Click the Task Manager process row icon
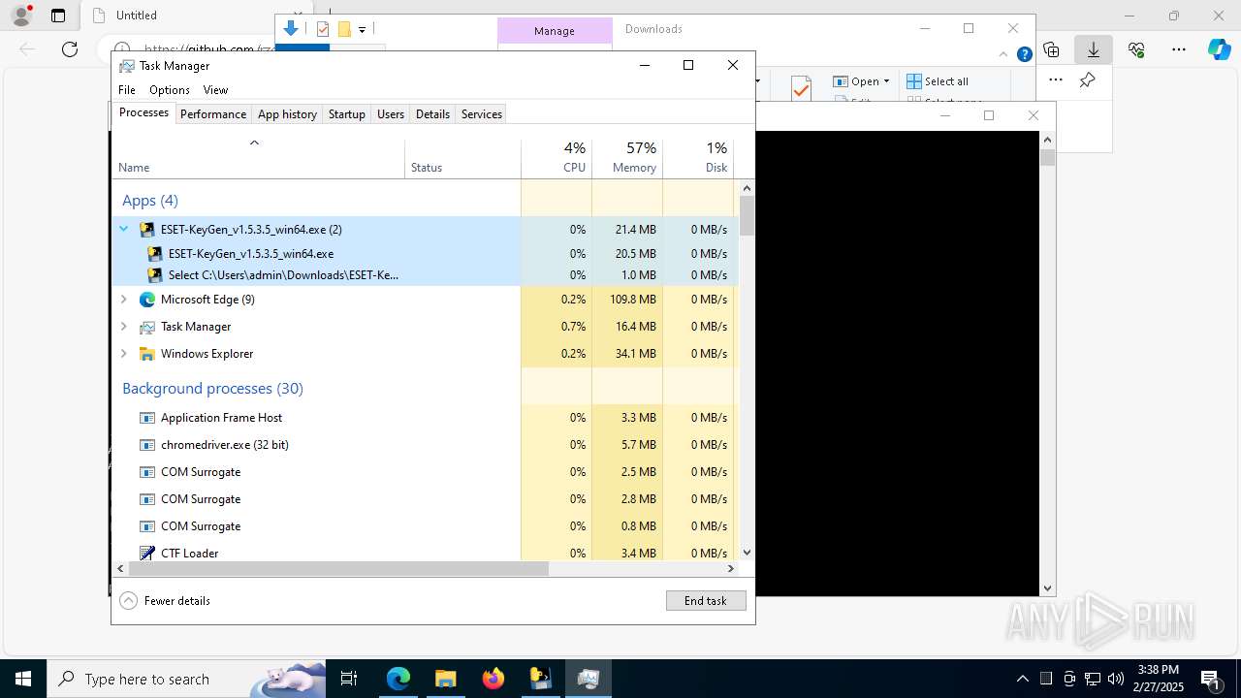The image size is (1241, 698). tap(147, 327)
